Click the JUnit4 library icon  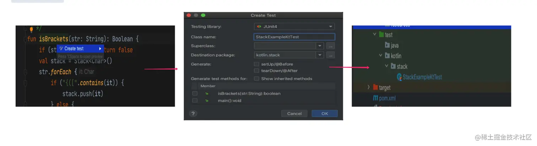[x=259, y=27]
